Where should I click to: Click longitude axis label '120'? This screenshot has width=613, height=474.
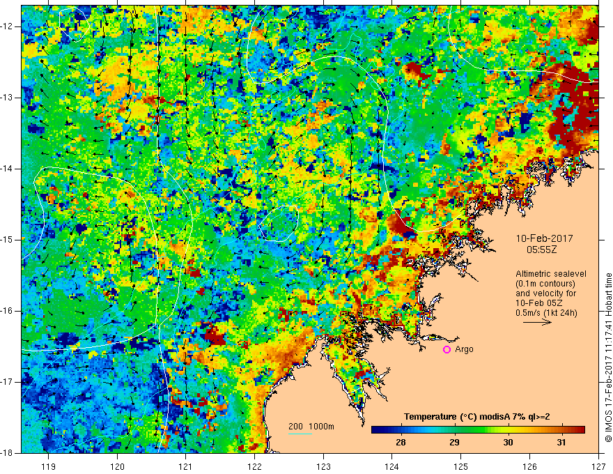117,466
